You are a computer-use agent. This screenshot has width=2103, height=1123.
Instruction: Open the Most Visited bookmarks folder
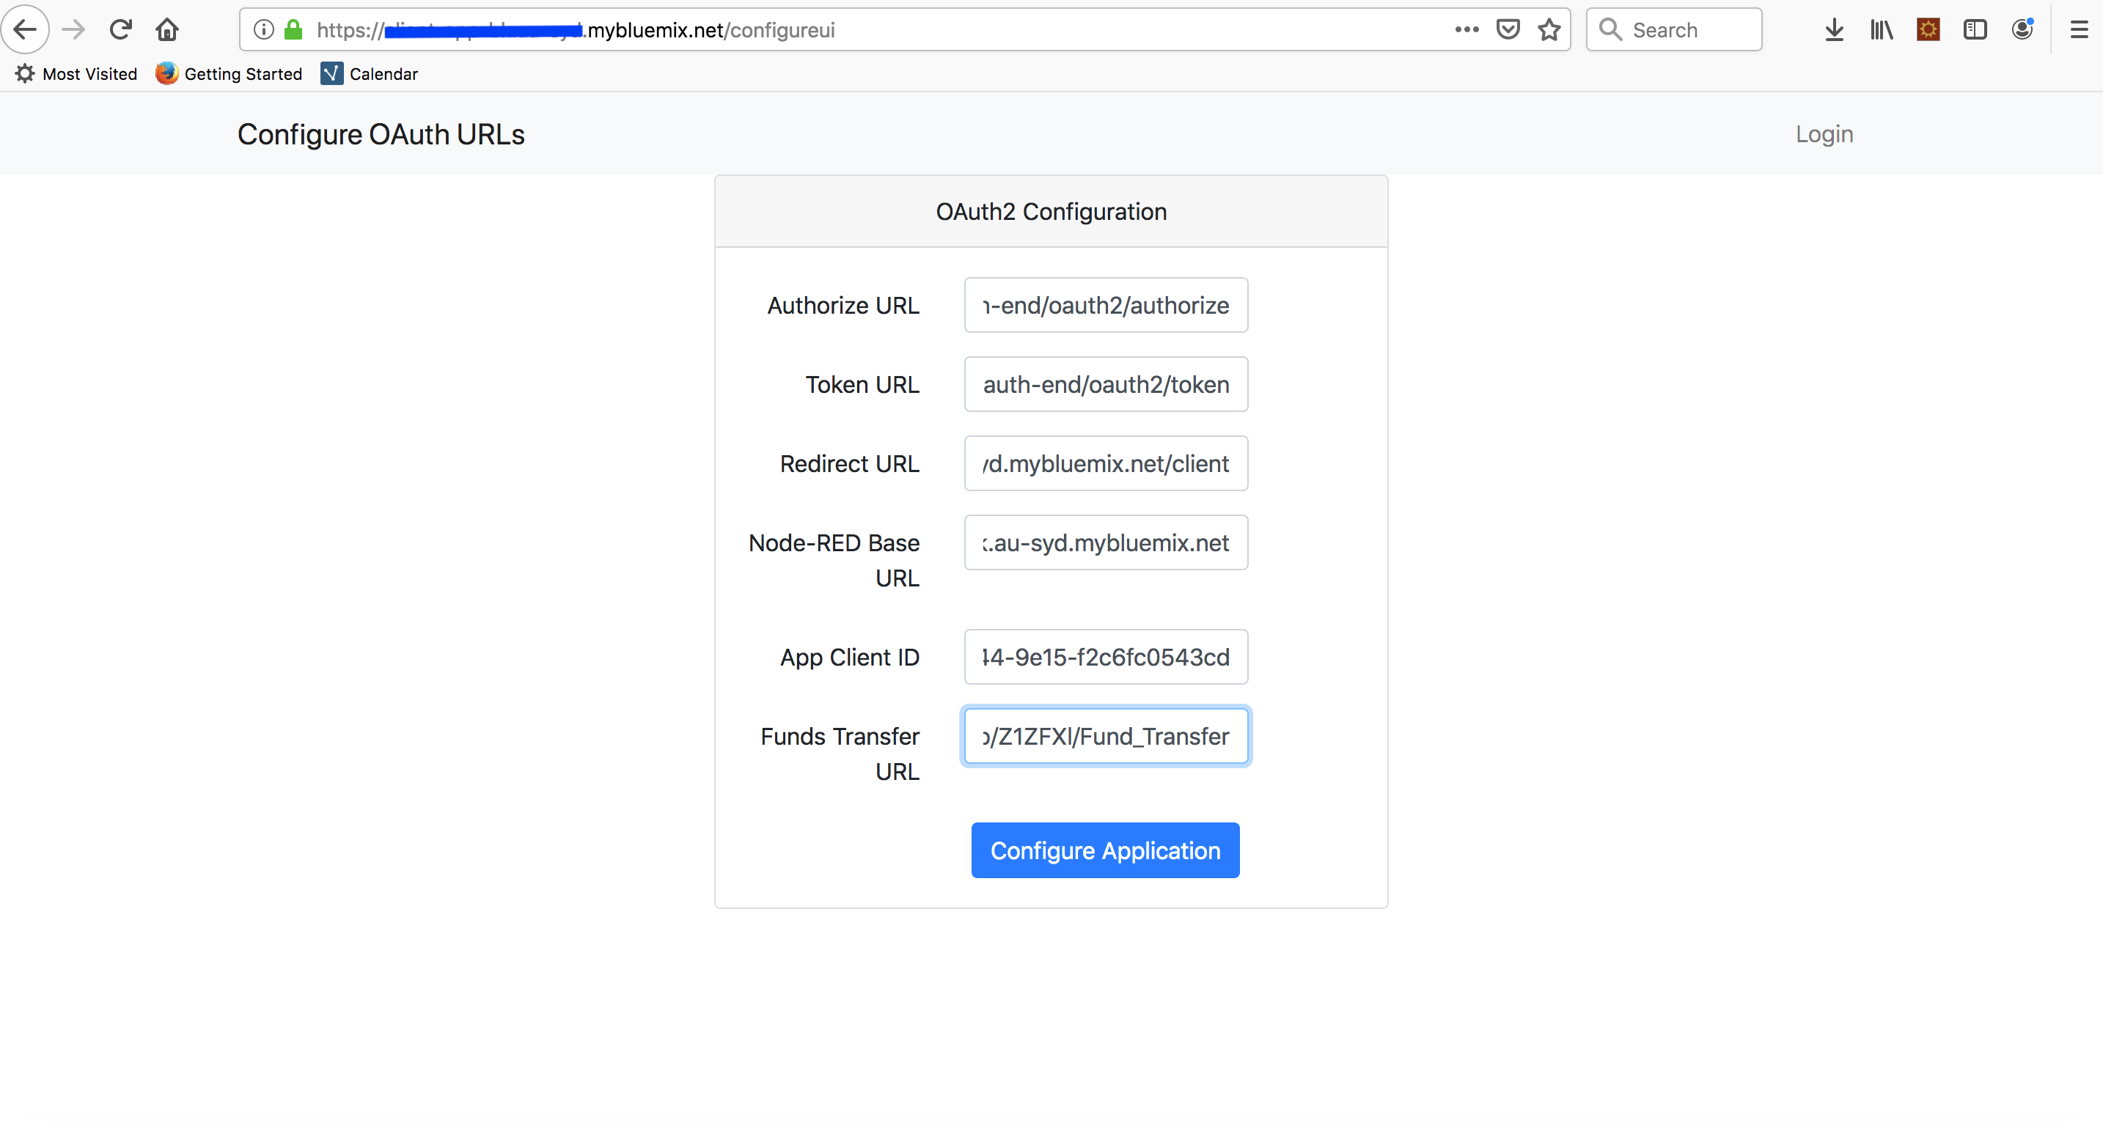(x=76, y=74)
